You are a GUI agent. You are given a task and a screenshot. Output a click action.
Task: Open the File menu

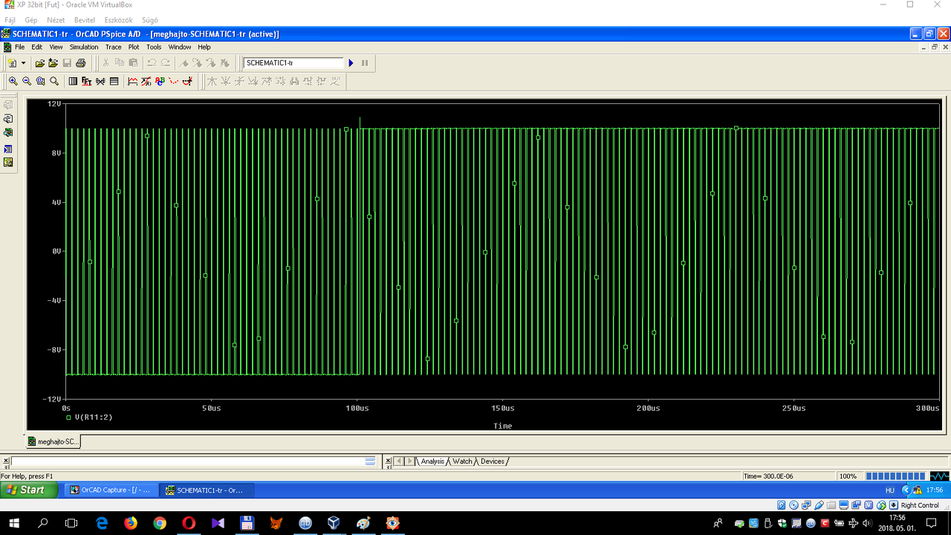[x=19, y=47]
